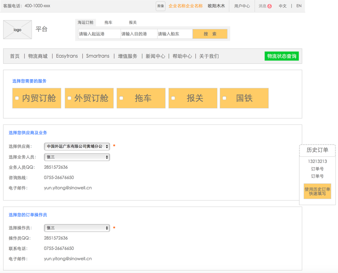Image resolution: width=338 pixels, height=273 pixels.
Task: Click the departure port input field
Action: [x=99, y=34]
